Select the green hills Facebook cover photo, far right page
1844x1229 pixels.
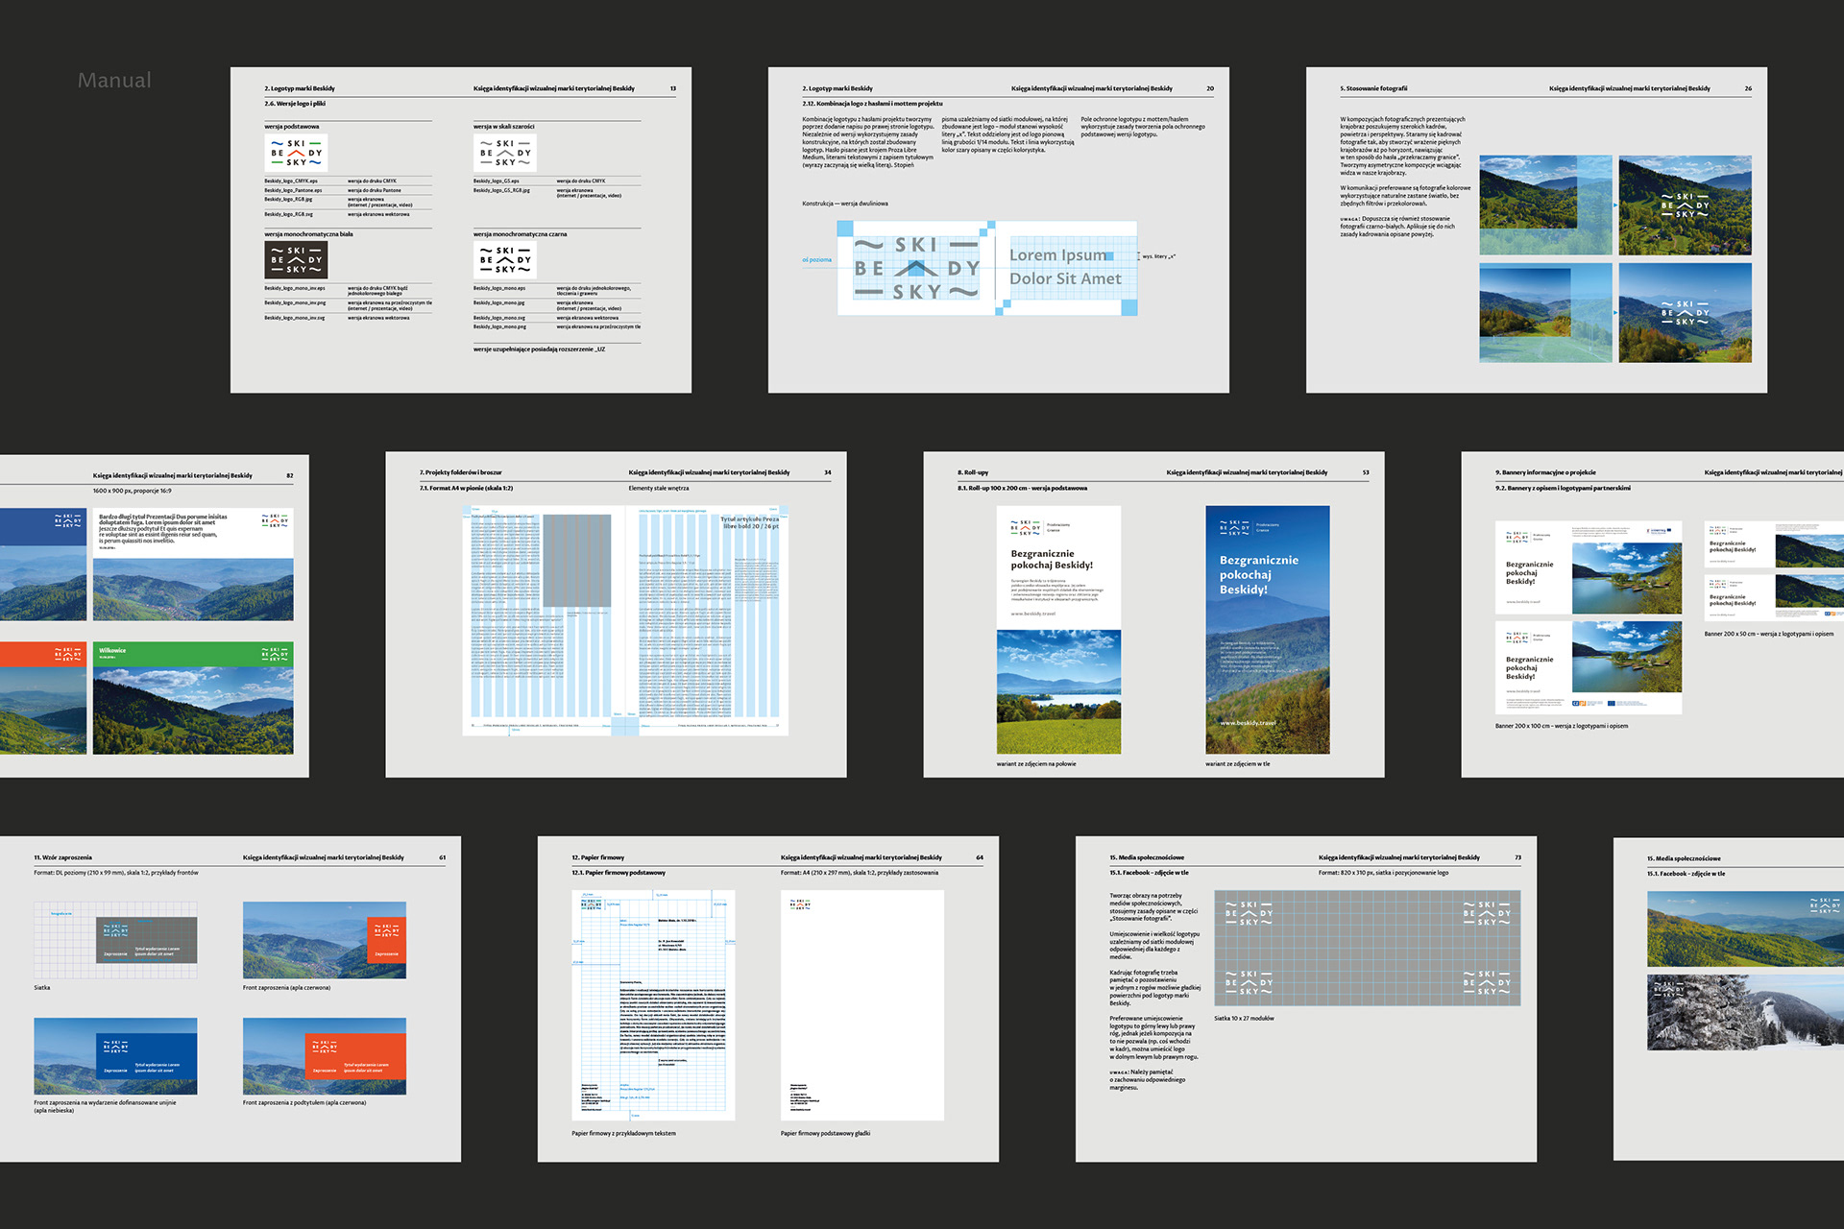1745,928
